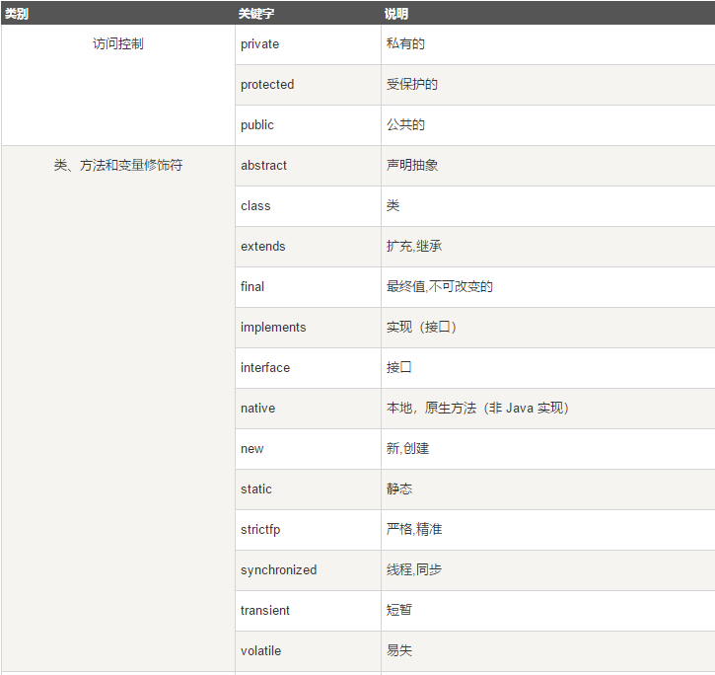Click the keyword interface
Screen dimensions: 715x675
tap(265, 368)
